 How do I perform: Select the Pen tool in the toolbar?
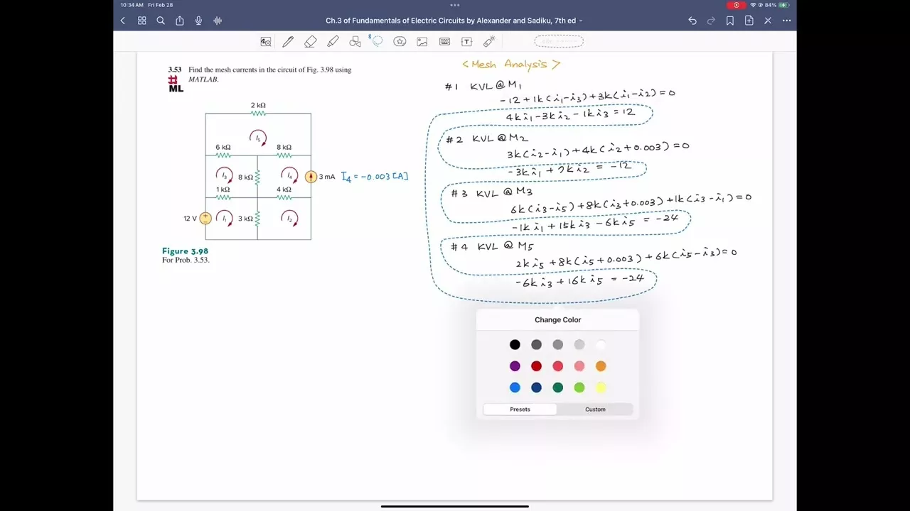pos(288,42)
